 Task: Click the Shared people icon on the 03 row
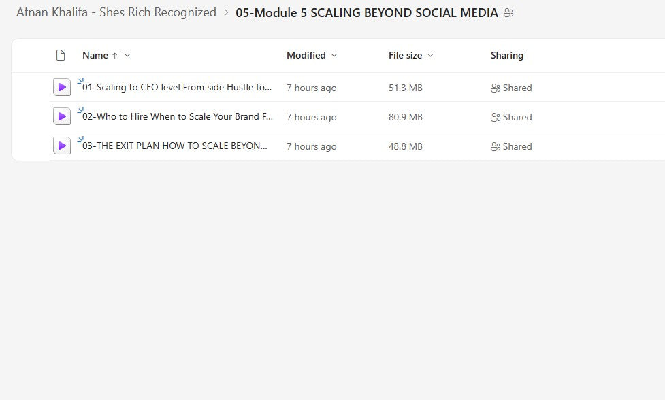[x=496, y=146]
